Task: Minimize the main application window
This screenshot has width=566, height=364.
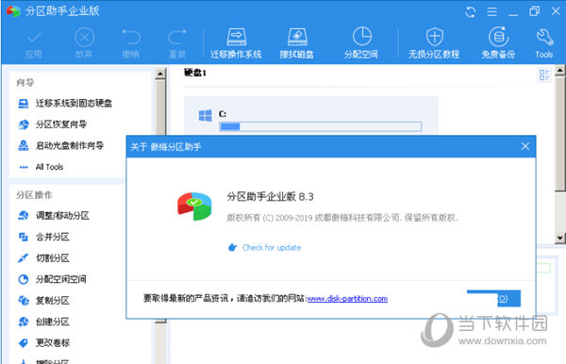Action: point(513,14)
